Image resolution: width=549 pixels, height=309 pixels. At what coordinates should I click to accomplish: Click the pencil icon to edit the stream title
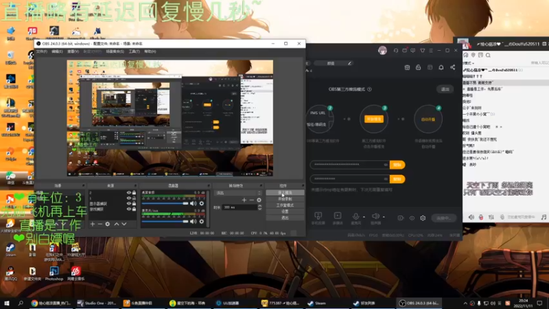(x=349, y=63)
